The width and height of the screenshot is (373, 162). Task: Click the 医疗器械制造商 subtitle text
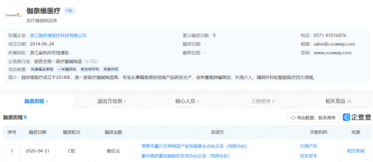pos(42,21)
